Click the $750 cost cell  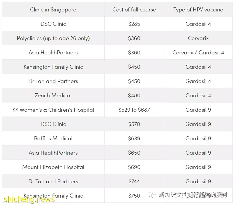pyautogui.click(x=134, y=196)
